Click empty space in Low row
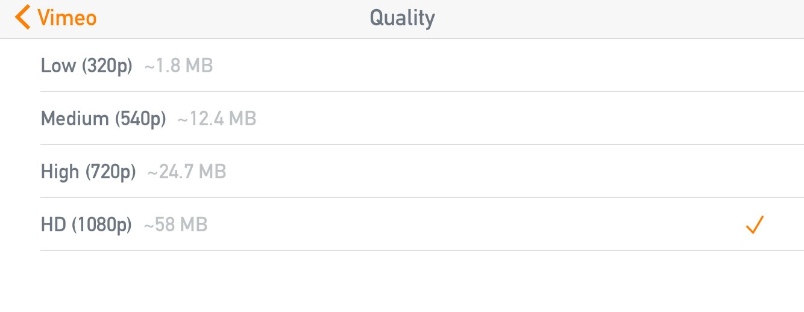The image size is (804, 312). (482, 65)
